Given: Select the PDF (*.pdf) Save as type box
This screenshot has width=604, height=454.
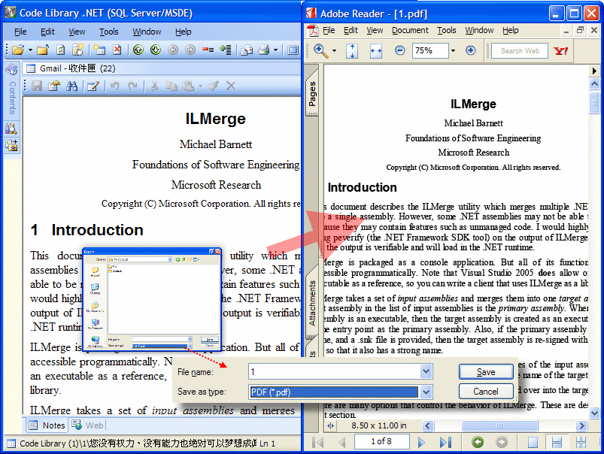Looking at the screenshot, I should point(333,392).
